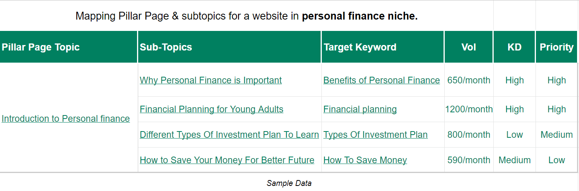
Task: Open Types Of Investment Plan keyword link
Action: tap(375, 135)
